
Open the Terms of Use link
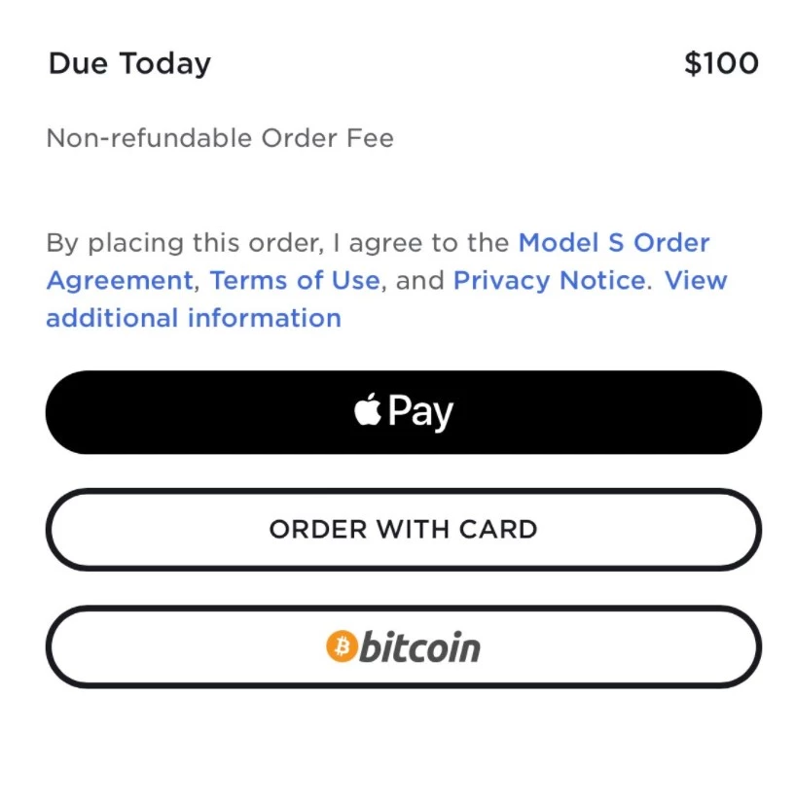click(294, 280)
